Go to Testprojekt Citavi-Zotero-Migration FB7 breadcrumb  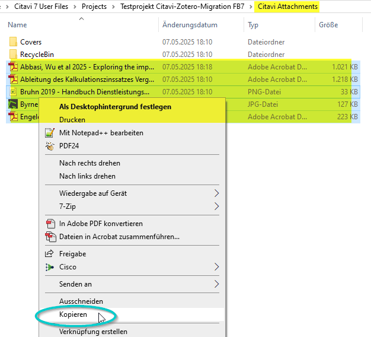182,7
